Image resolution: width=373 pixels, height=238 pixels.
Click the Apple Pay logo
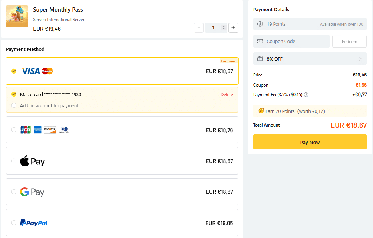point(32,161)
